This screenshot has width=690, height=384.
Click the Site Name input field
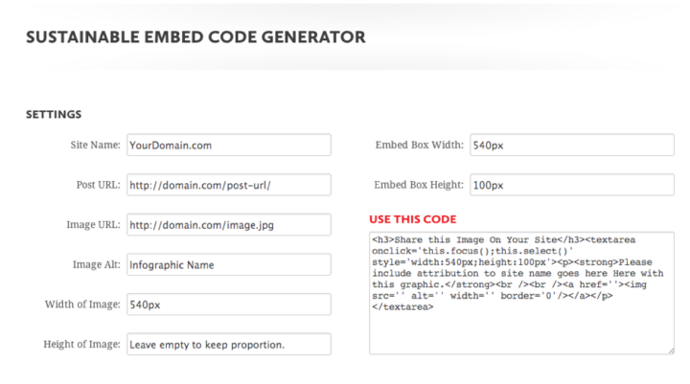[x=229, y=145]
